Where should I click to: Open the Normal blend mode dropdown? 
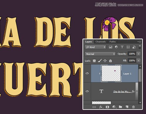pos(100,54)
